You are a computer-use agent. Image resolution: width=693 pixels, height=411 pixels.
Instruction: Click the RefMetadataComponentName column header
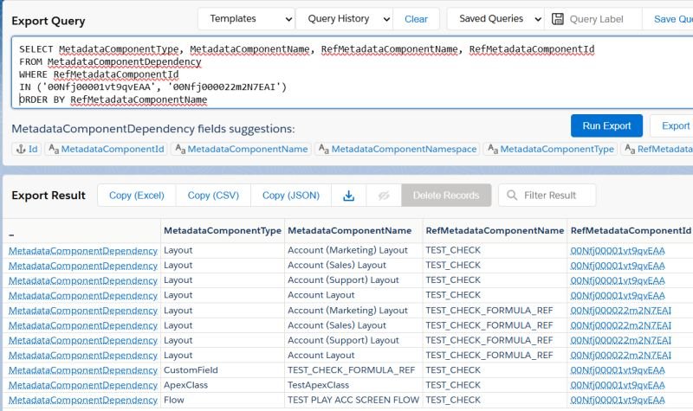pos(495,230)
